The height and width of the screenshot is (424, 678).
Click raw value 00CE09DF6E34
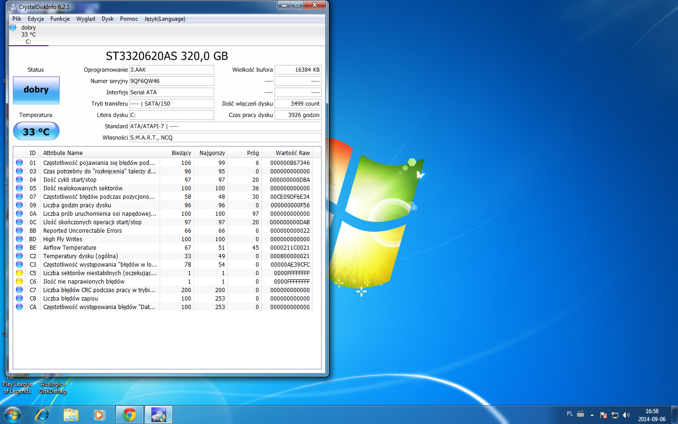(x=290, y=197)
